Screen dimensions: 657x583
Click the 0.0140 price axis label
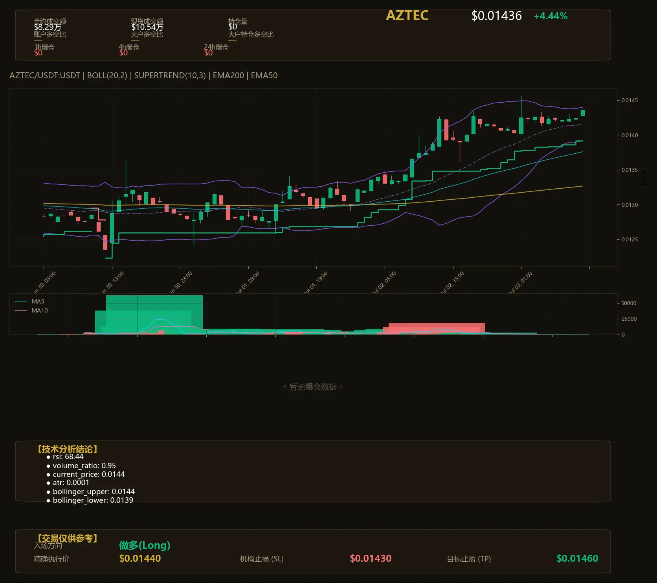coord(629,135)
